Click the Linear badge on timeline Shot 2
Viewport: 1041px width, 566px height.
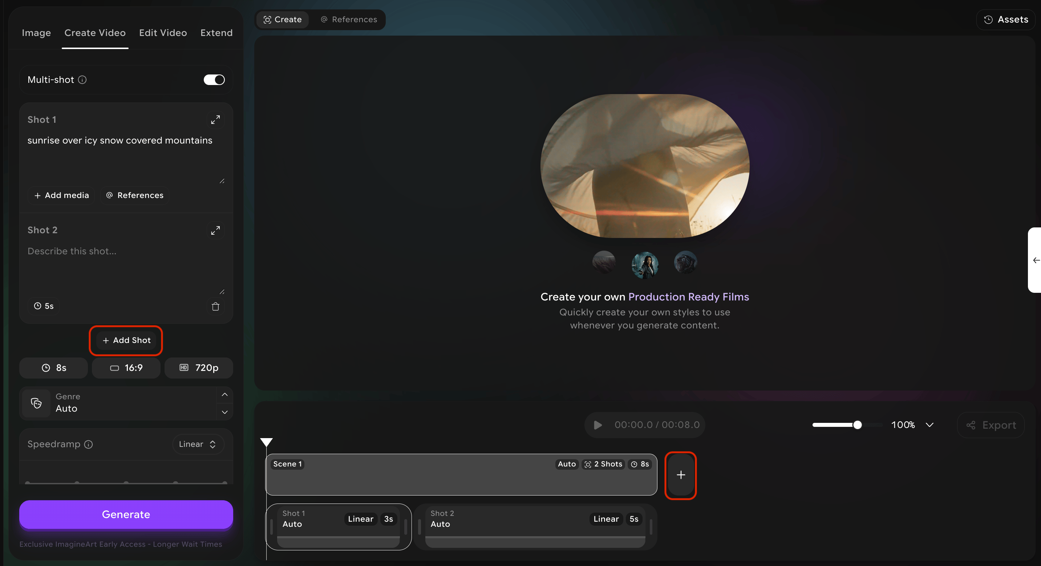coord(606,519)
